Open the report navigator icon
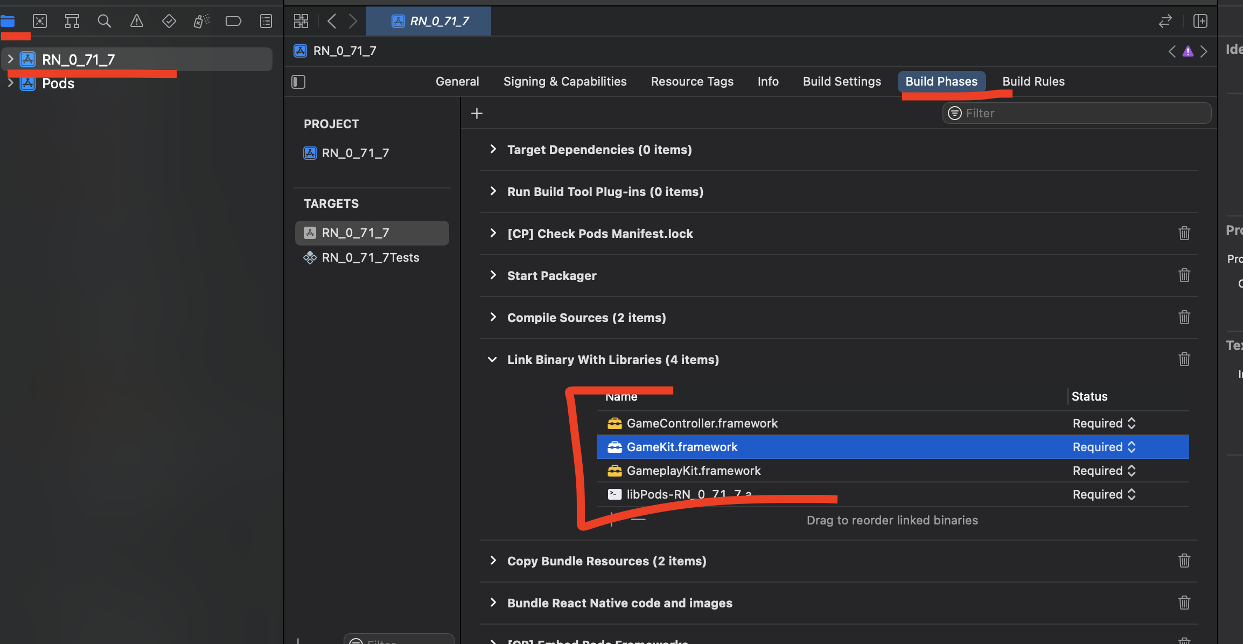This screenshot has height=644, width=1243. [x=266, y=21]
